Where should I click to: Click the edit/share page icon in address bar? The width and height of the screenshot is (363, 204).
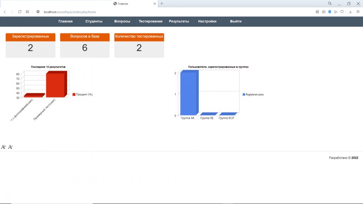click(317, 12)
